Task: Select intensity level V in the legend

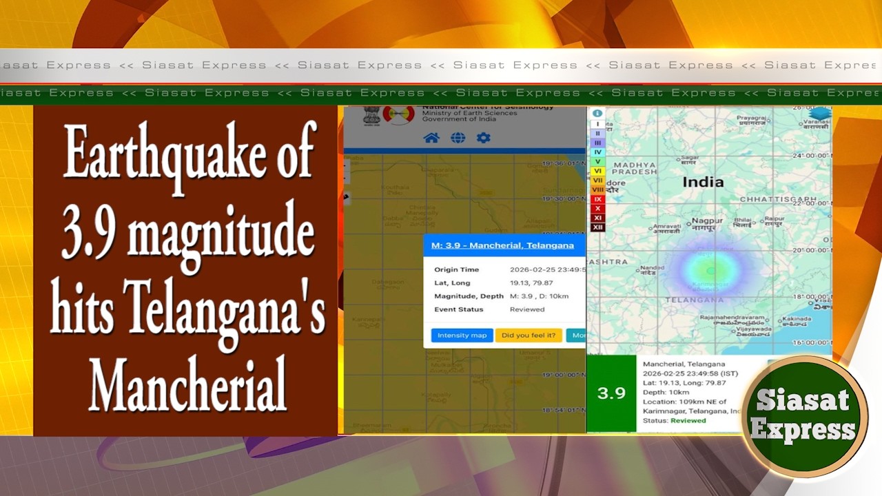Action: coord(597,162)
